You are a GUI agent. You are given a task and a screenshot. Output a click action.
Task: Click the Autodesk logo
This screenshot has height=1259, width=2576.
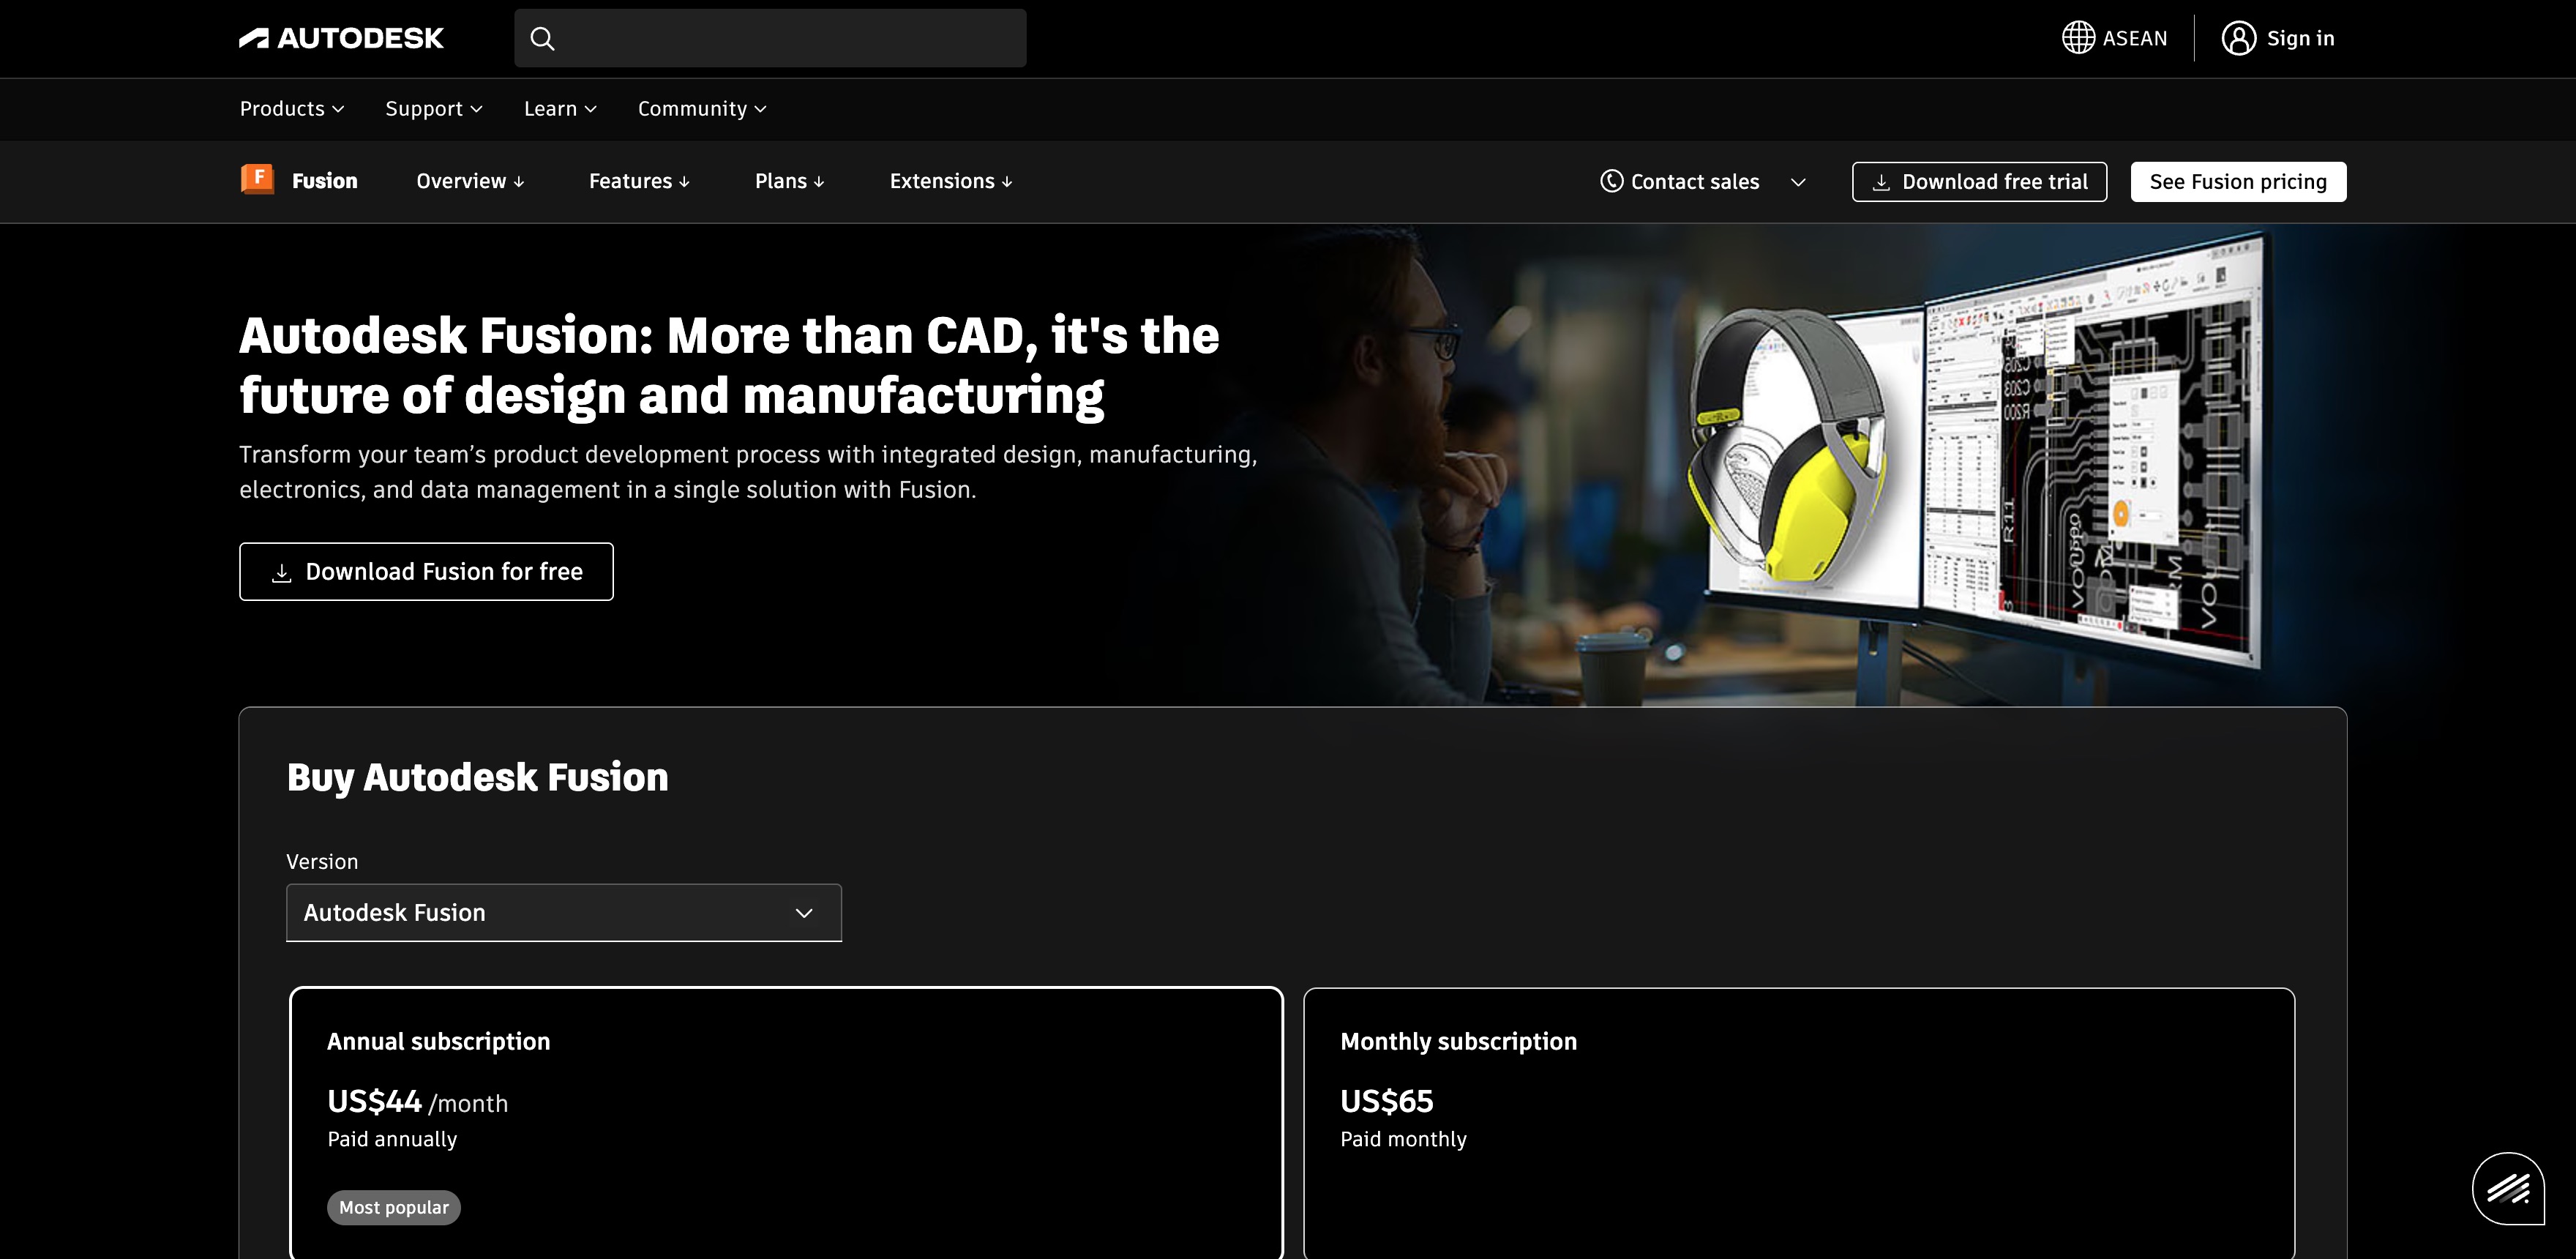[x=341, y=38]
